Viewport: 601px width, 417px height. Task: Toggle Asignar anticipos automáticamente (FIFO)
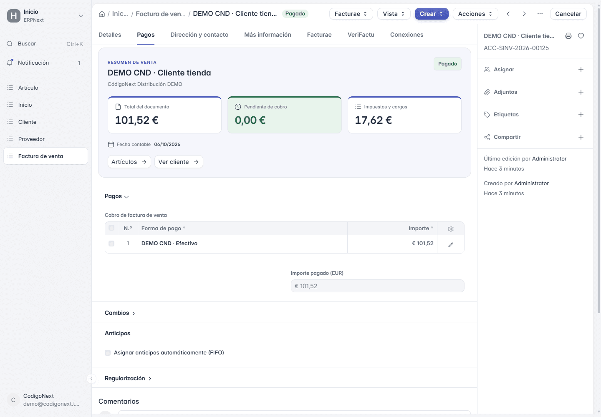pyautogui.click(x=108, y=353)
